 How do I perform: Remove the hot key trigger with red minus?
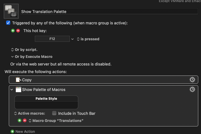click(18, 31)
